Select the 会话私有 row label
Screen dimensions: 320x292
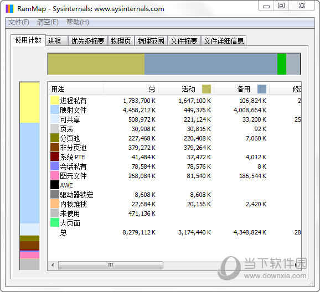(73, 166)
